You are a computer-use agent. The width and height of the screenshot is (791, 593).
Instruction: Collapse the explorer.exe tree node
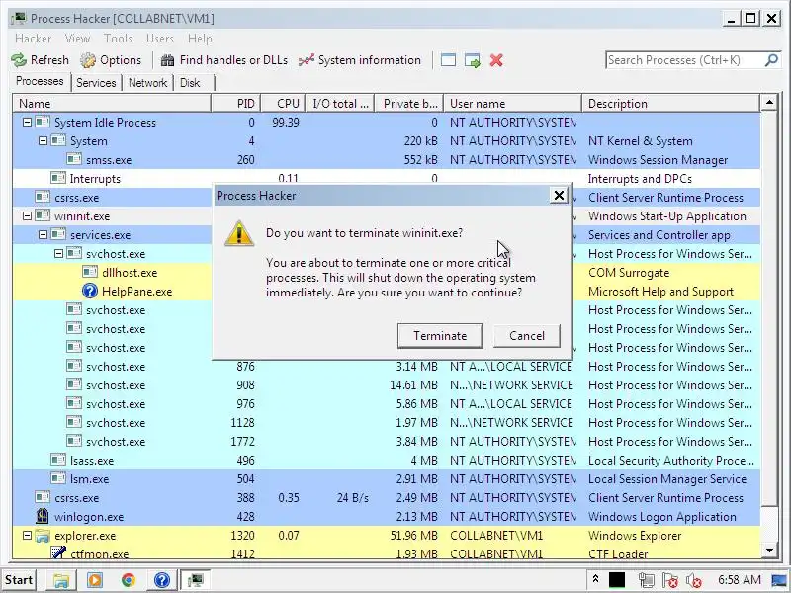coord(28,535)
